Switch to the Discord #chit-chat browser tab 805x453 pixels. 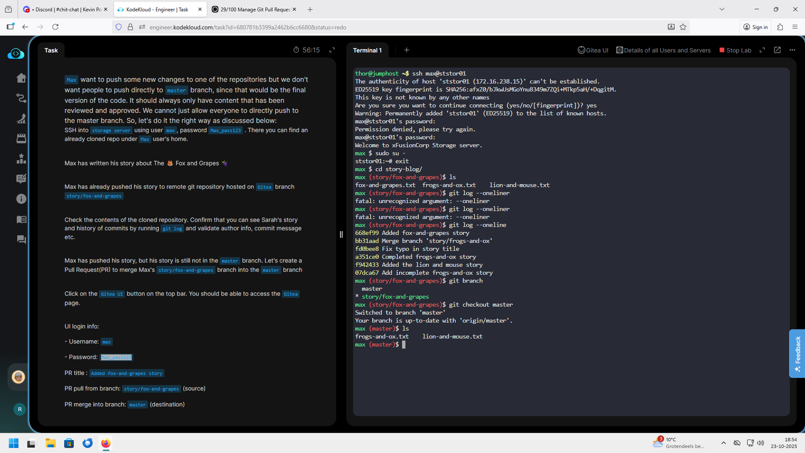pyautogui.click(x=64, y=9)
